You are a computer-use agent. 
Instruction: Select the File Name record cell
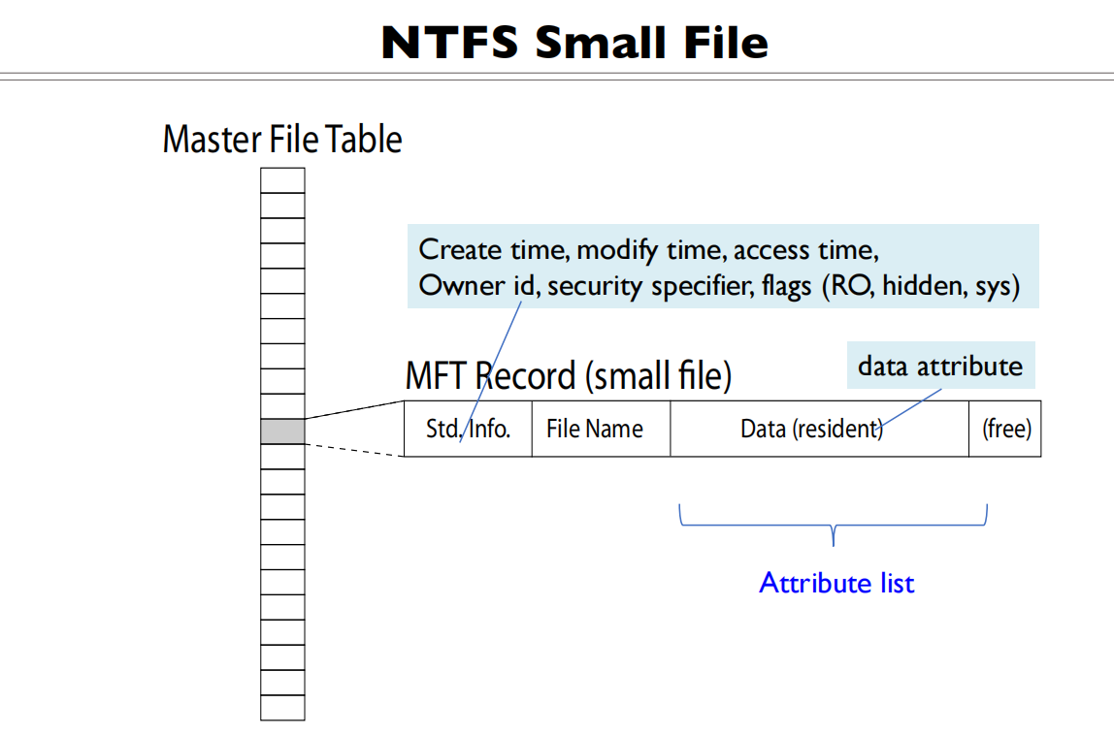pyautogui.click(x=595, y=429)
